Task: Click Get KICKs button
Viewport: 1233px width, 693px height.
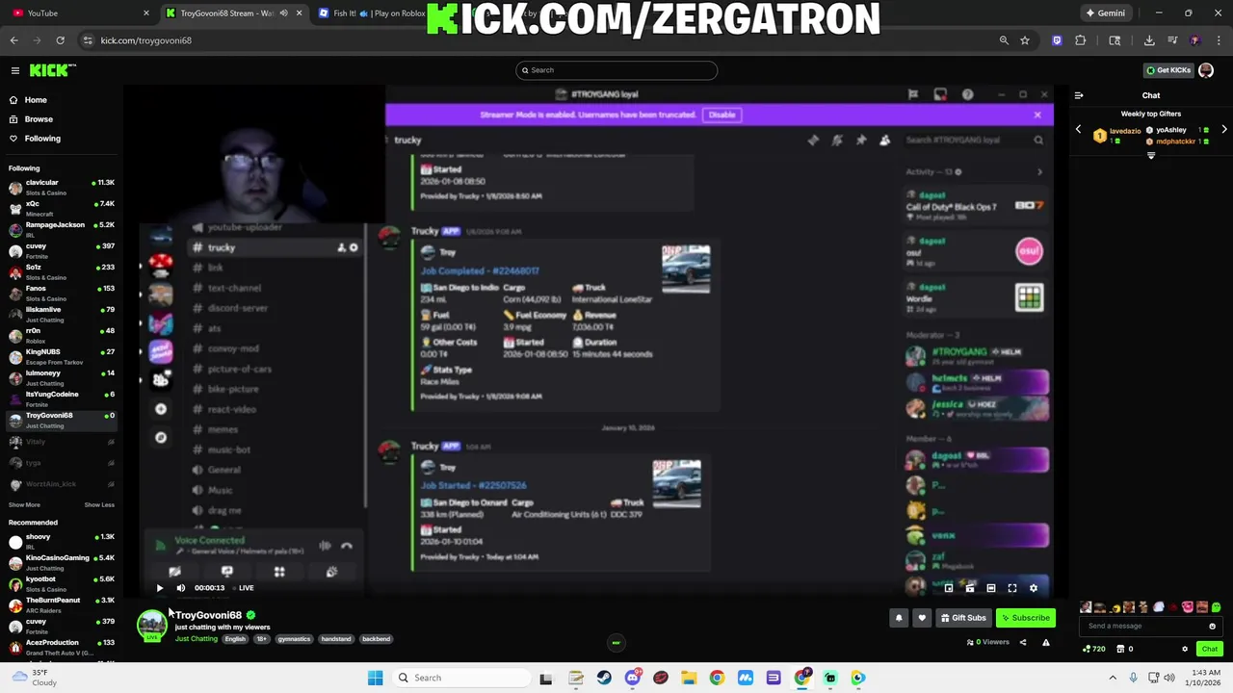Action: pos(1167,70)
